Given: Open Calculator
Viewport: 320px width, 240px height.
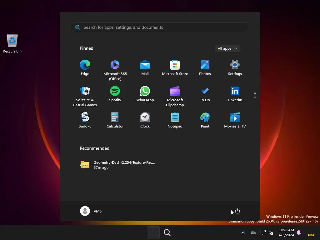Looking at the screenshot, I should tap(115, 120).
